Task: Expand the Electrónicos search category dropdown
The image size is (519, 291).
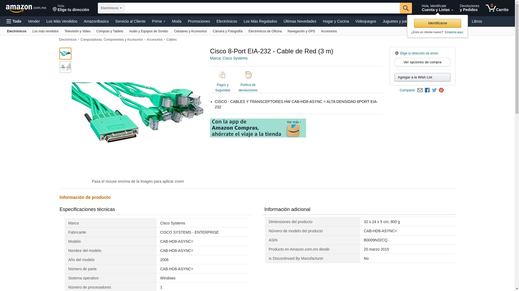Action: tap(111, 8)
